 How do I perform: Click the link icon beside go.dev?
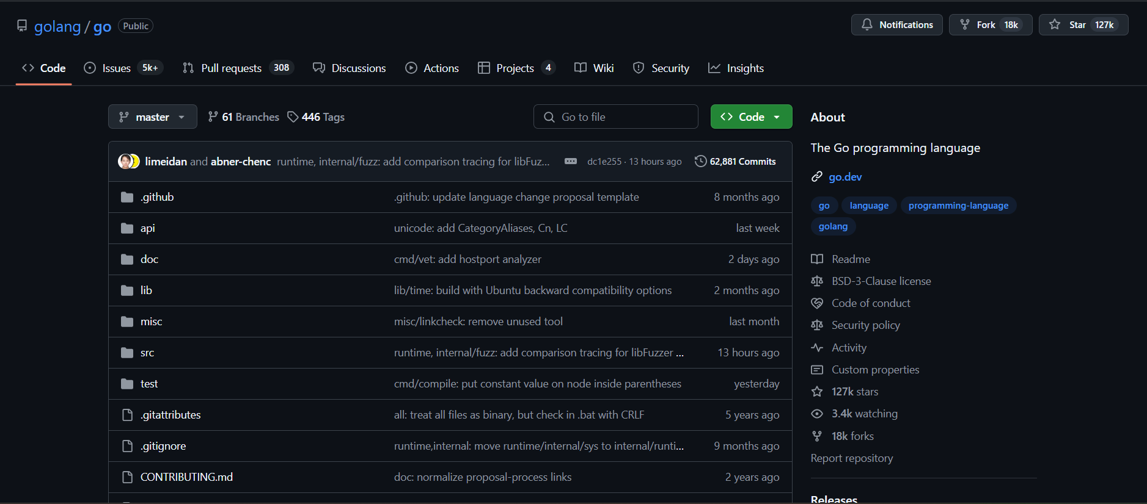point(817,177)
